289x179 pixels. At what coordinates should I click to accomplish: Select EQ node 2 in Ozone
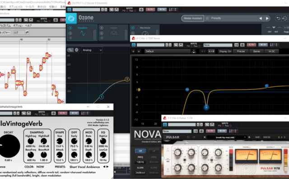(127, 79)
